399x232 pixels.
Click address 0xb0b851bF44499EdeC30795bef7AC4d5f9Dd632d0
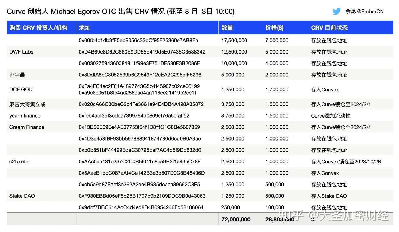140,150
